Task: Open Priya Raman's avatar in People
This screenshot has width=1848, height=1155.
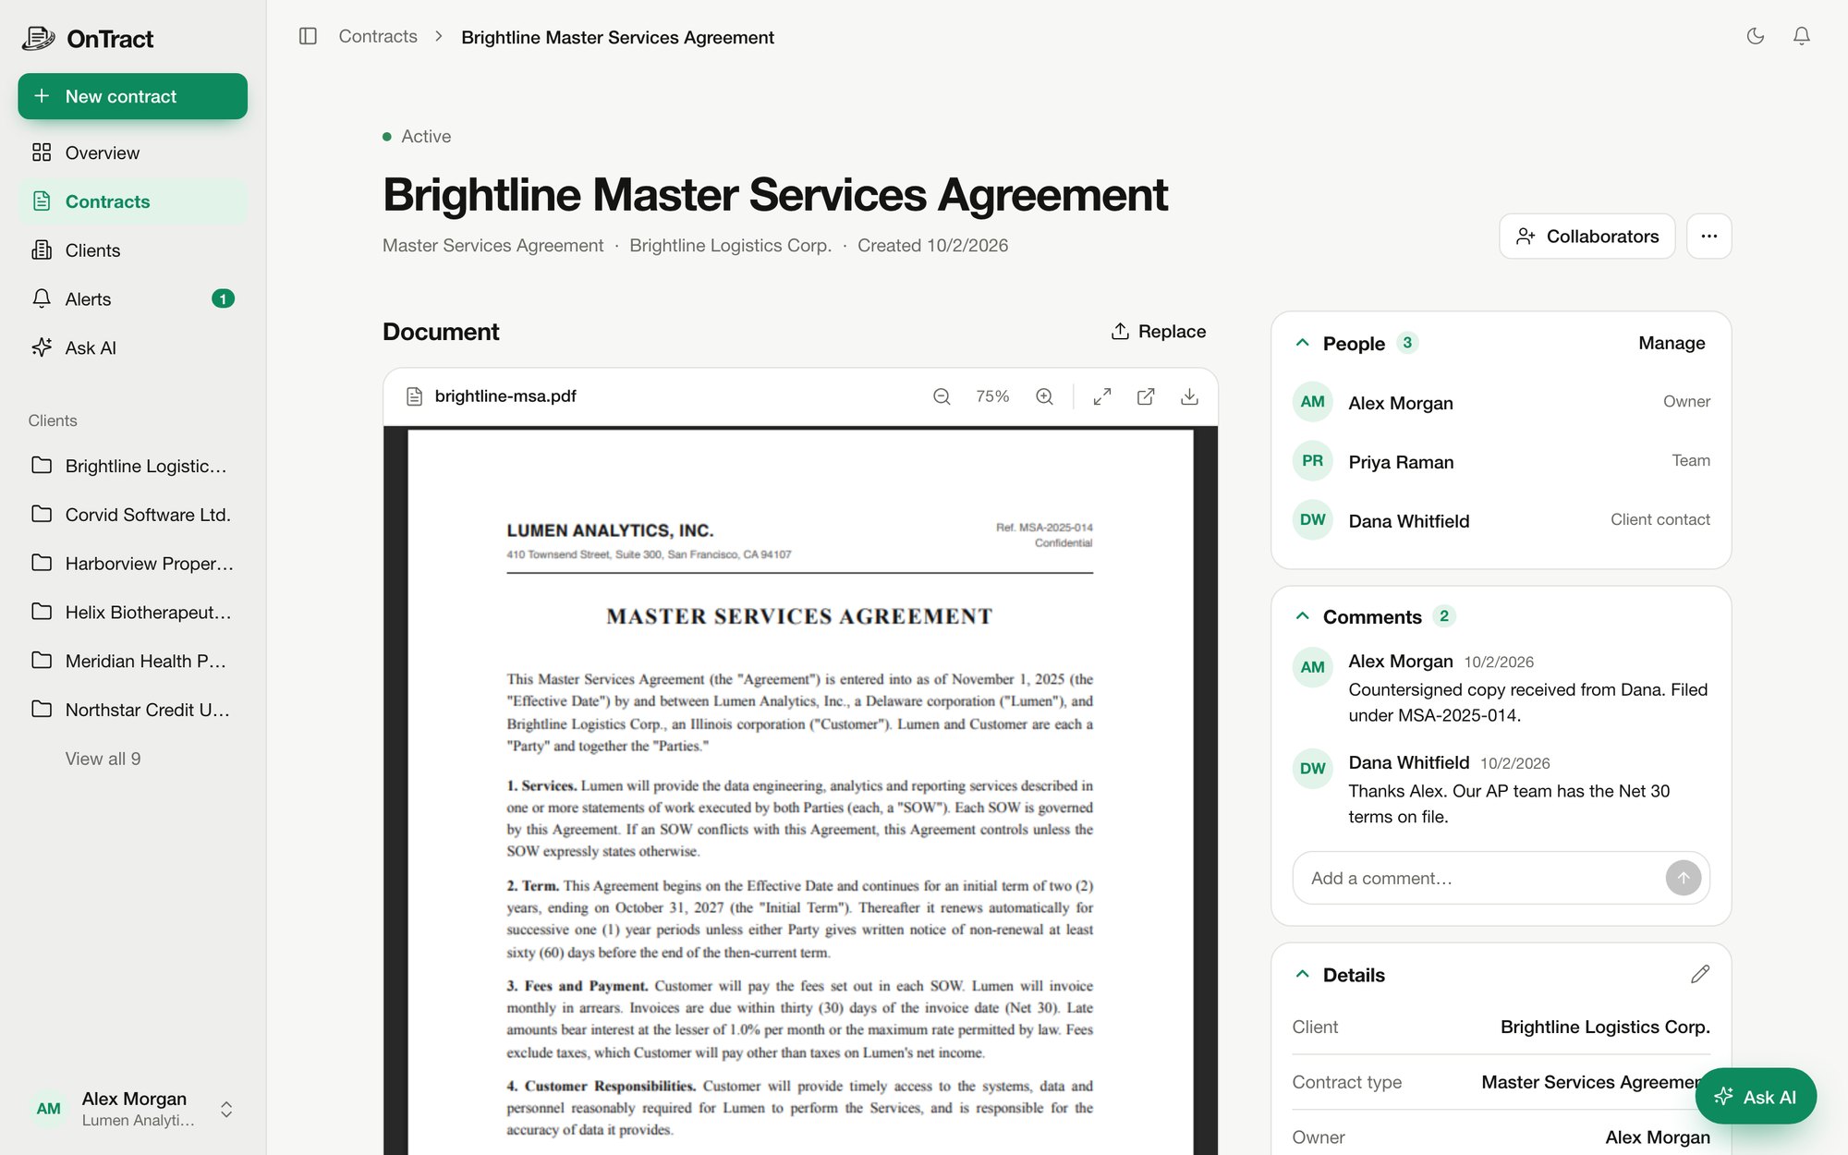Action: point(1312,461)
